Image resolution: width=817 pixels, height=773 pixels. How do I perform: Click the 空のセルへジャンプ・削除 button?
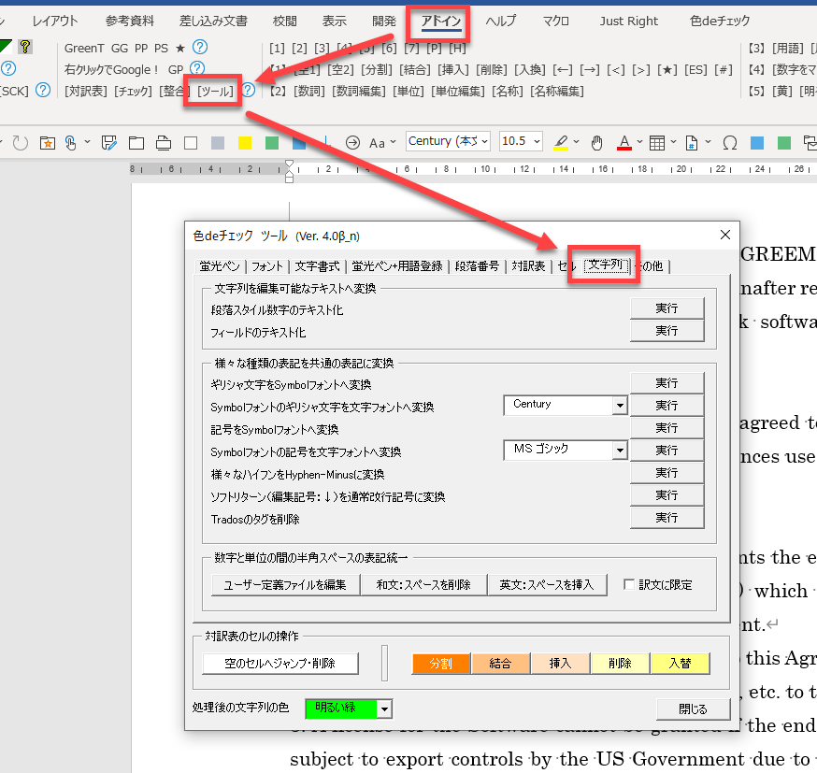click(x=279, y=664)
